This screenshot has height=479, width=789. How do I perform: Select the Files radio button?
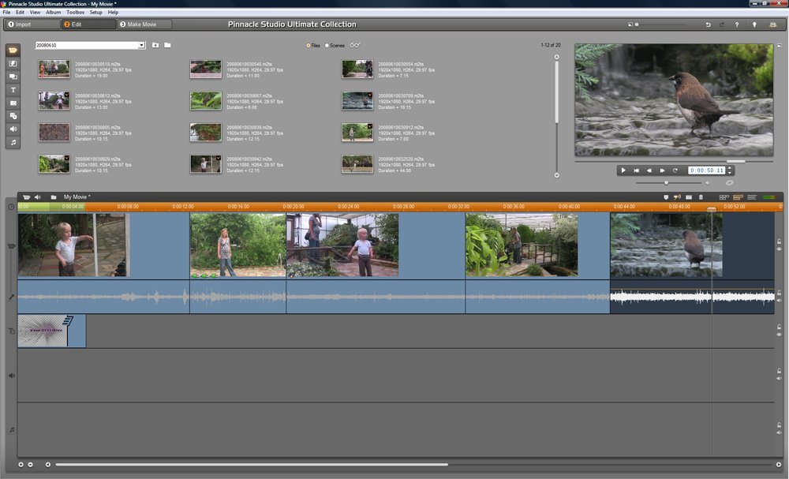(308, 45)
